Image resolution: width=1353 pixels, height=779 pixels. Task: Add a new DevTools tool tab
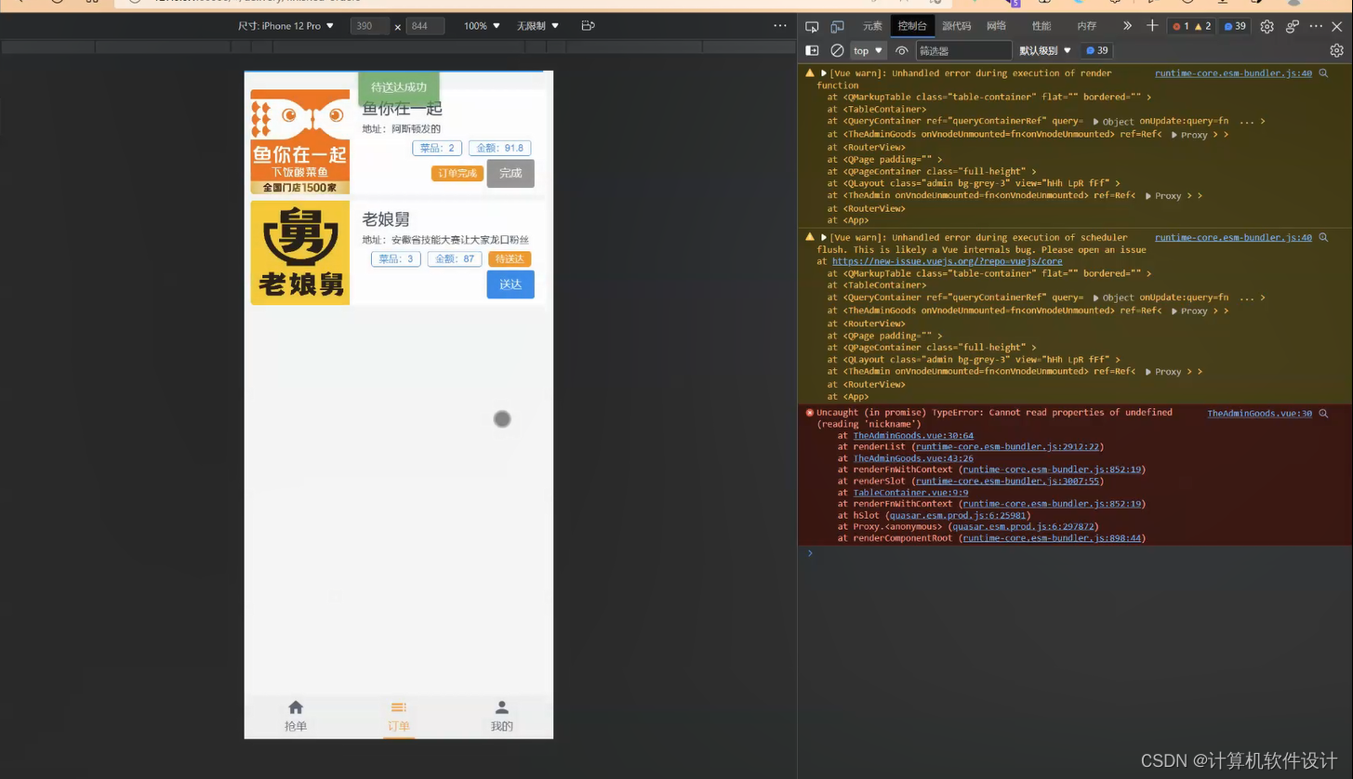(x=1152, y=26)
